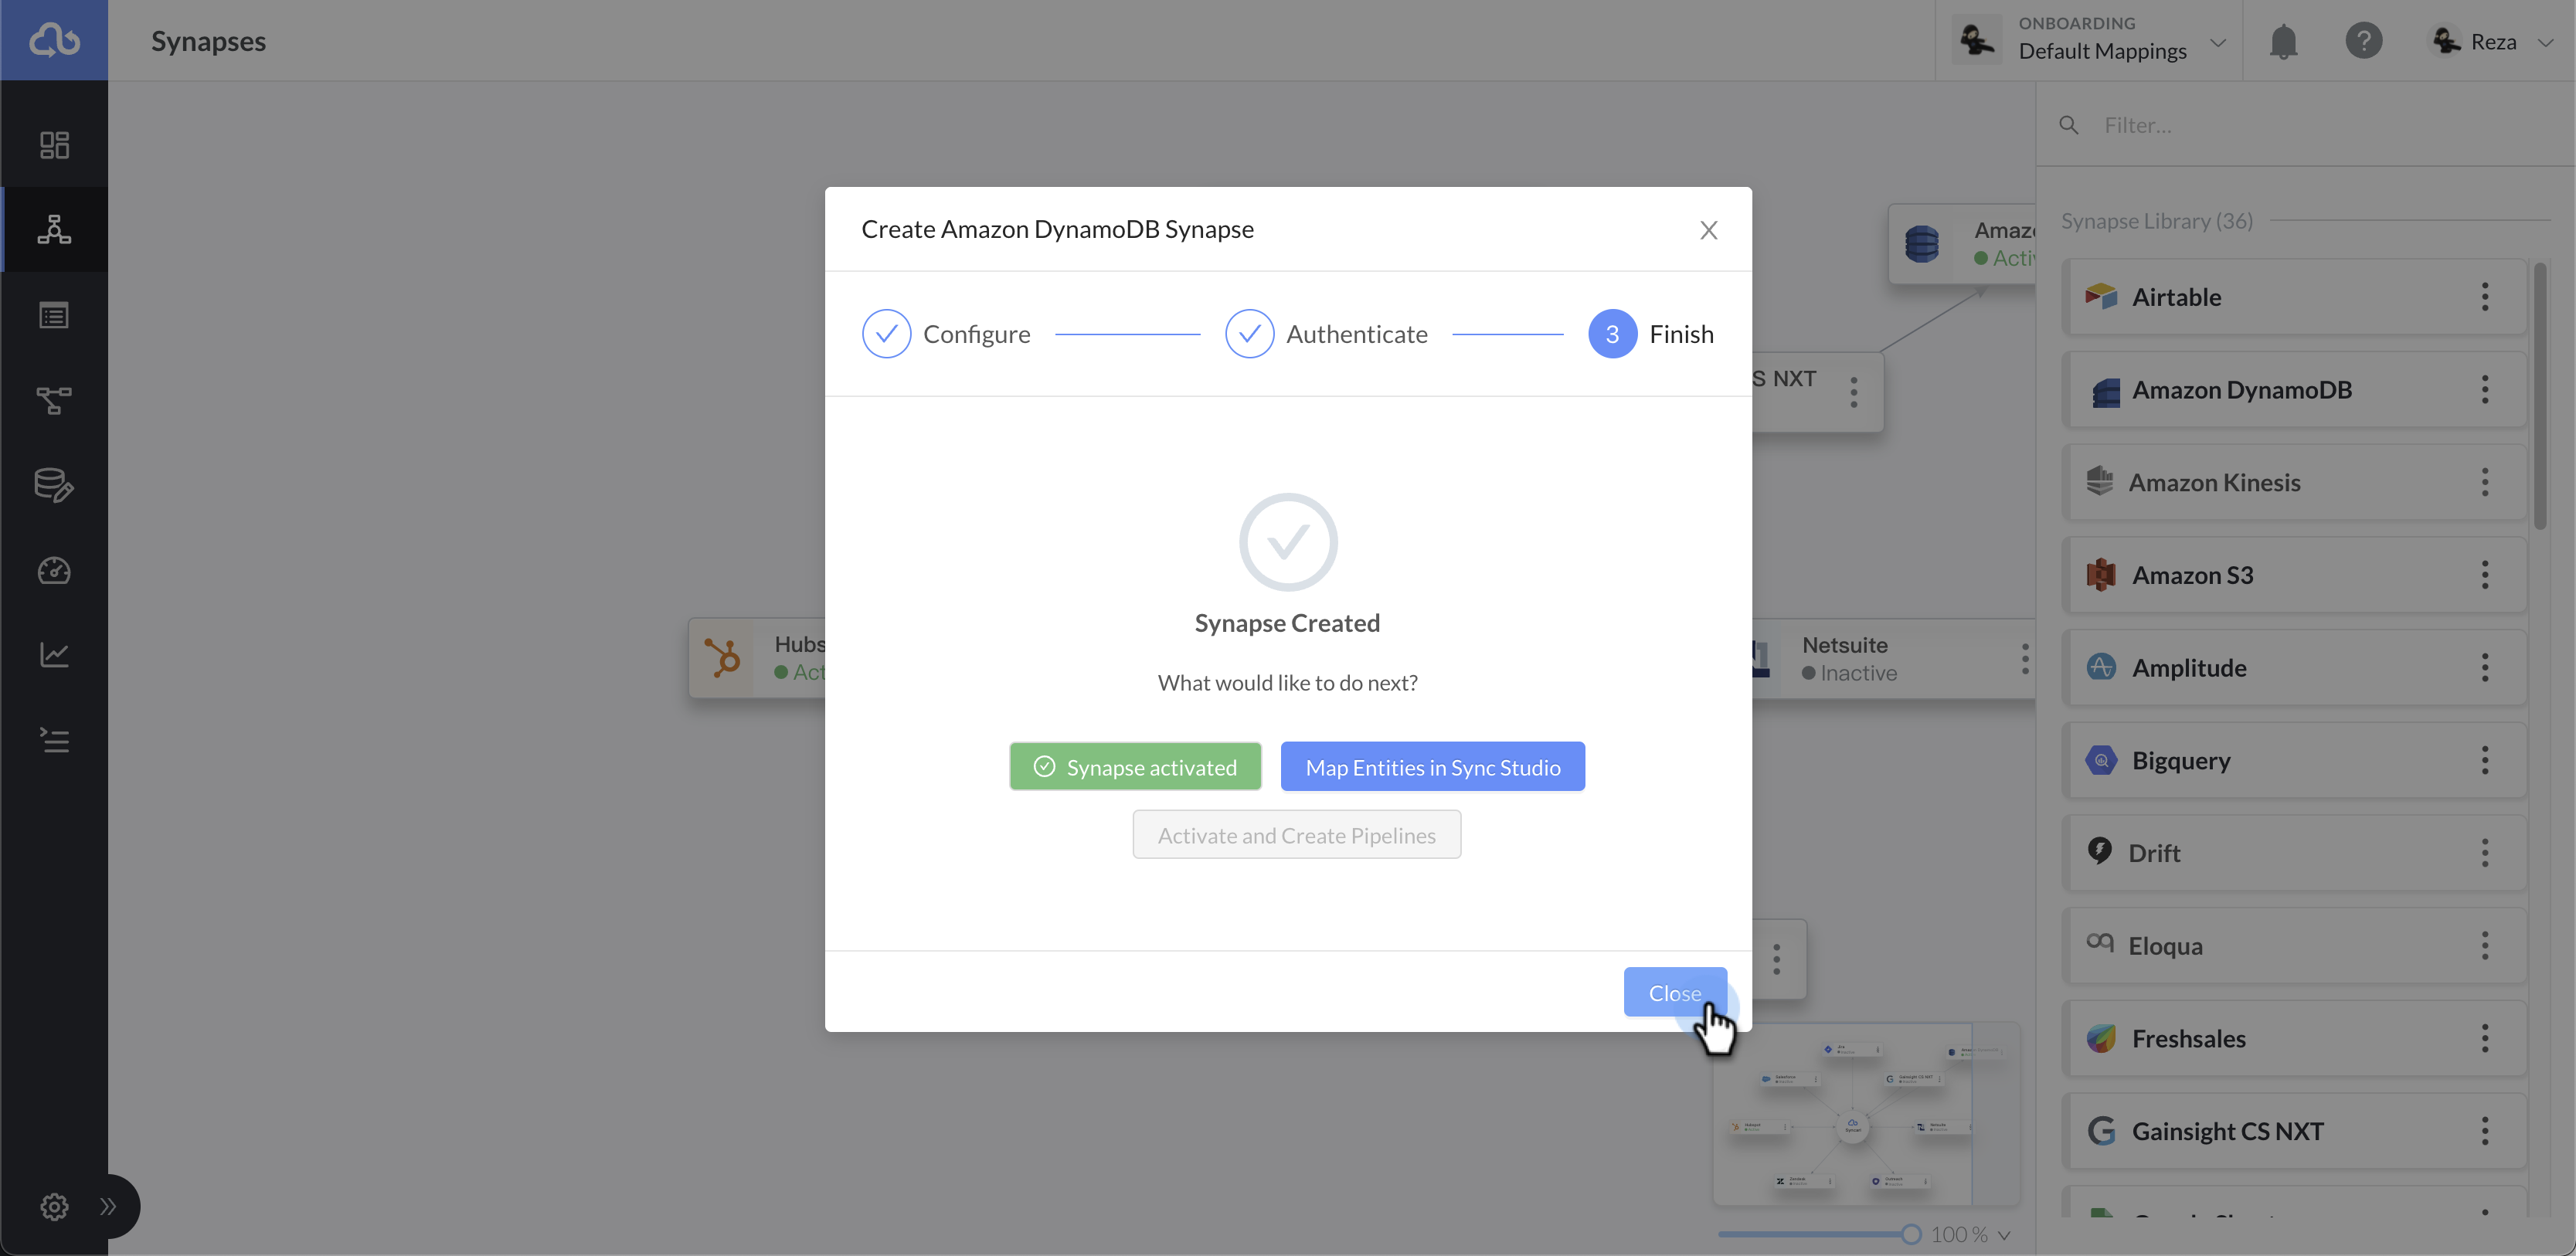The height and width of the screenshot is (1256, 2576).
Task: Select Eloqua library item
Action: coord(2294,946)
